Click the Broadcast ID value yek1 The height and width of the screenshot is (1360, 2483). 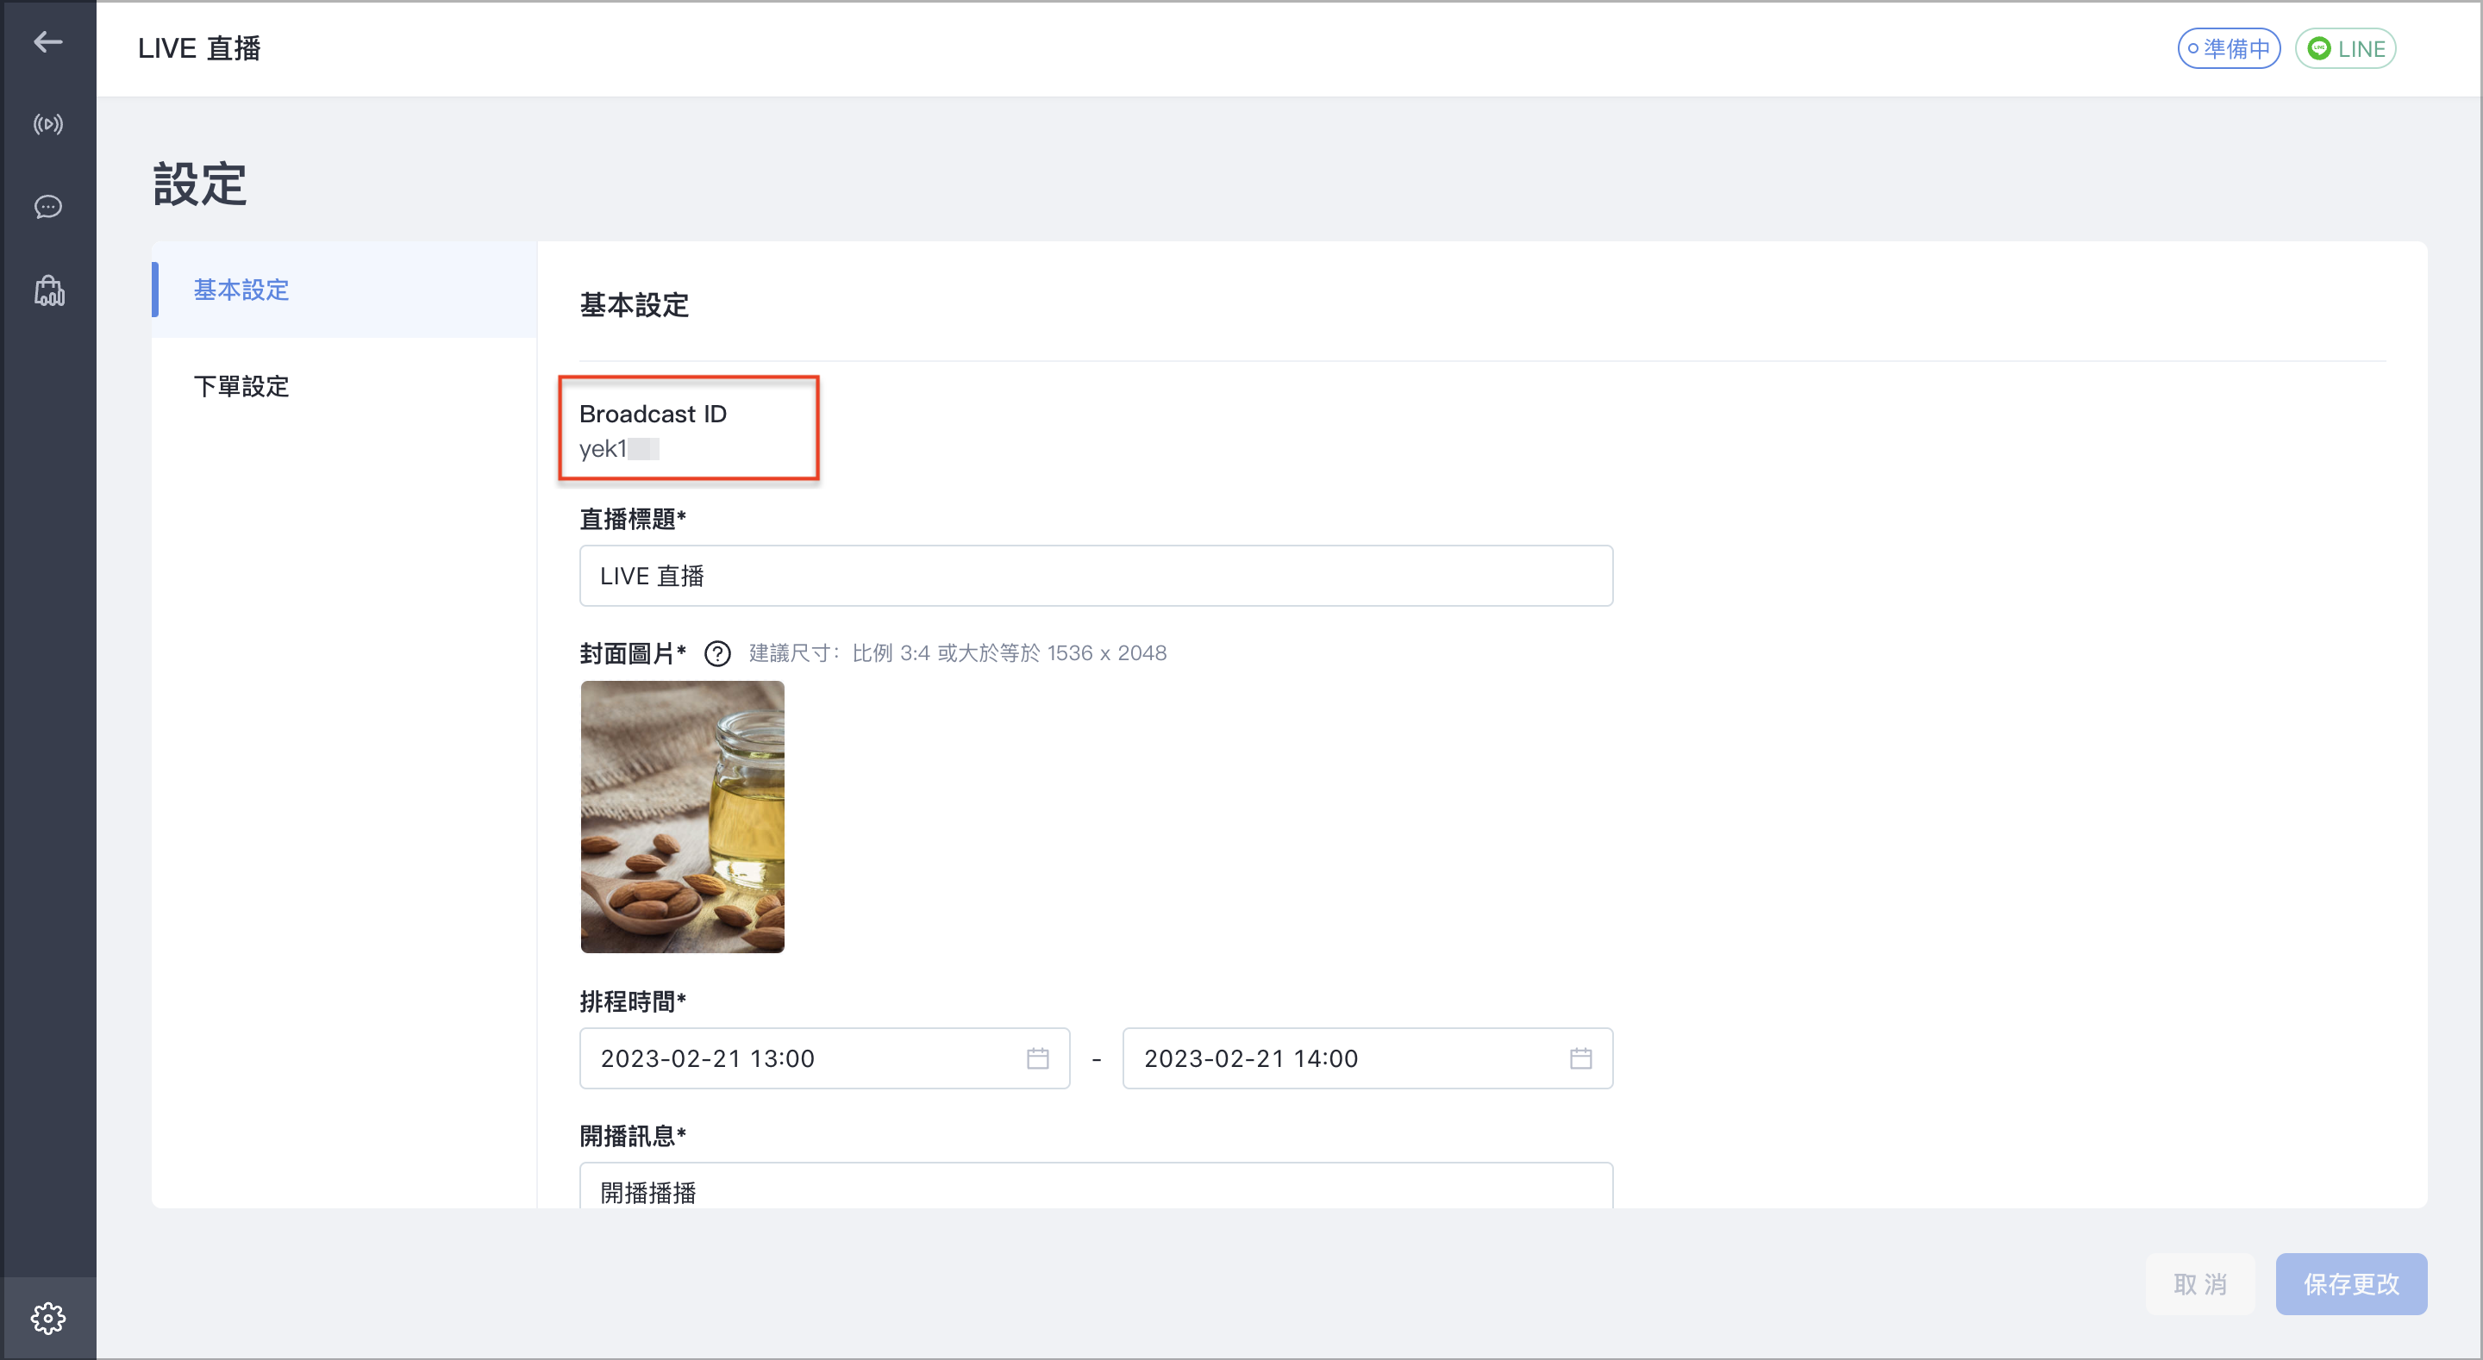point(619,448)
